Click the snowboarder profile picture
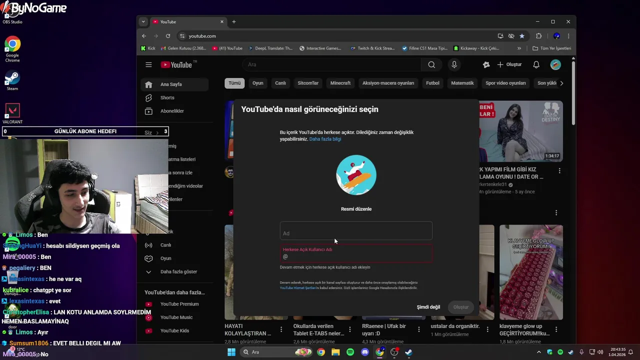Image resolution: width=640 pixels, height=360 pixels. pos(356,175)
